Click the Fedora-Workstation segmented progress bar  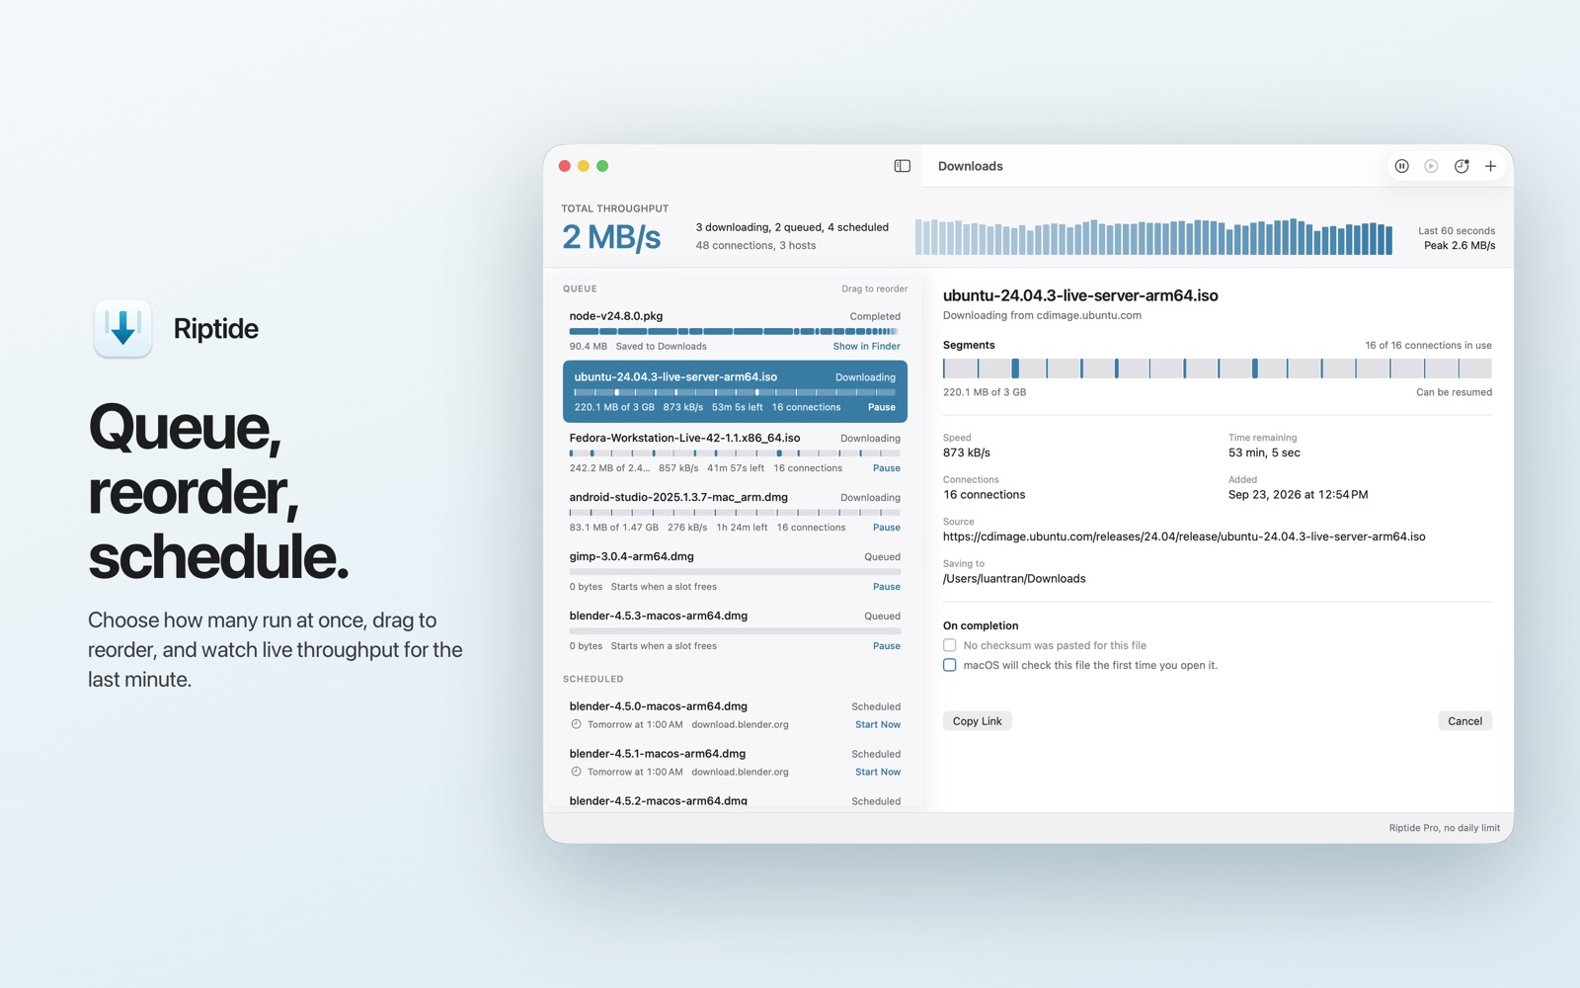click(735, 453)
